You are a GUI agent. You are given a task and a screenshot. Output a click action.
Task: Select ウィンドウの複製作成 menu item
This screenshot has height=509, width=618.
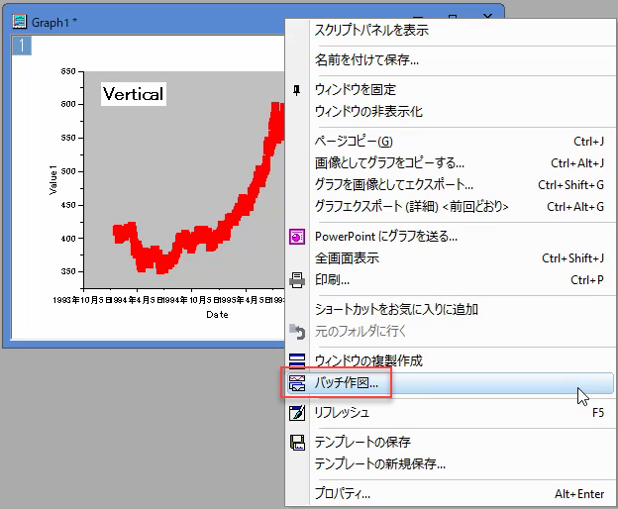coord(450,360)
